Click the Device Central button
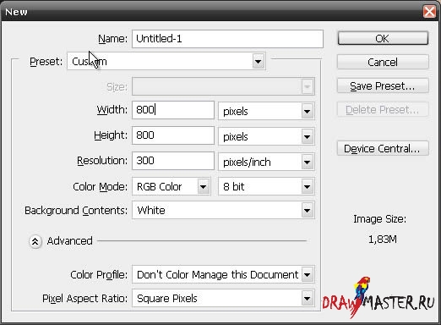The height and width of the screenshot is (325, 441). 383,148
